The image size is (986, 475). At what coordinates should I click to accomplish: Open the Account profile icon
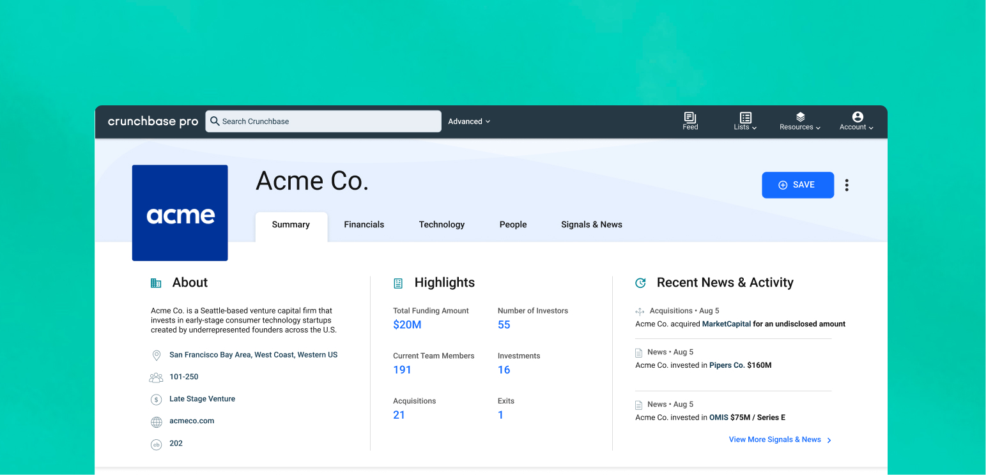click(858, 117)
